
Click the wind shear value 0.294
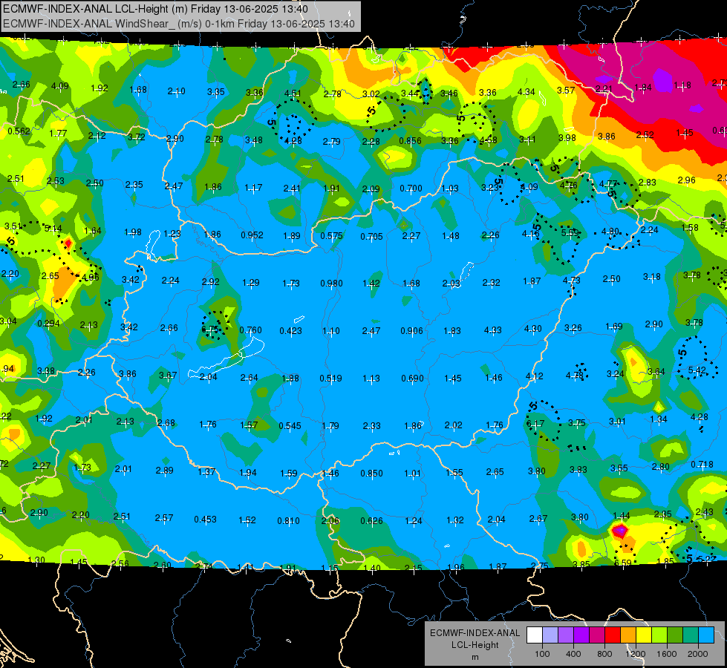[49, 323]
